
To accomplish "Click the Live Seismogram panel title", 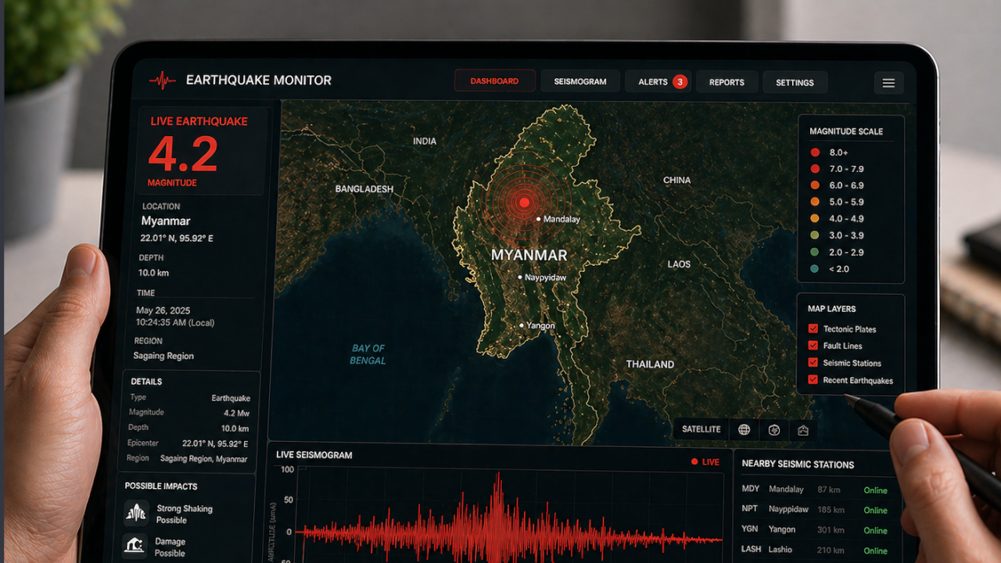I will coord(314,455).
